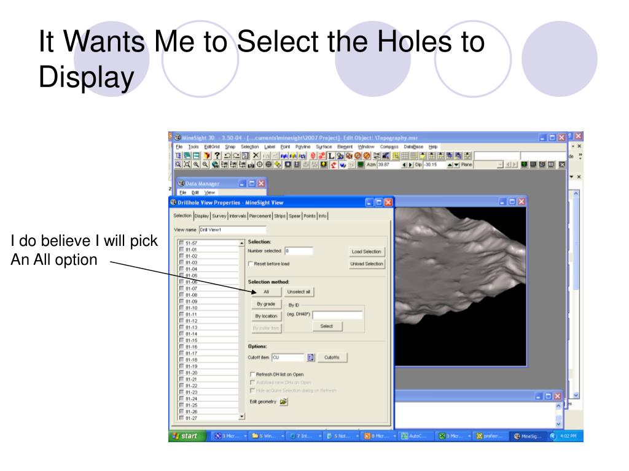Screen dimensions: 629x471
Task: Toggle checkbox for drillhole 81-01
Action: (x=181, y=249)
